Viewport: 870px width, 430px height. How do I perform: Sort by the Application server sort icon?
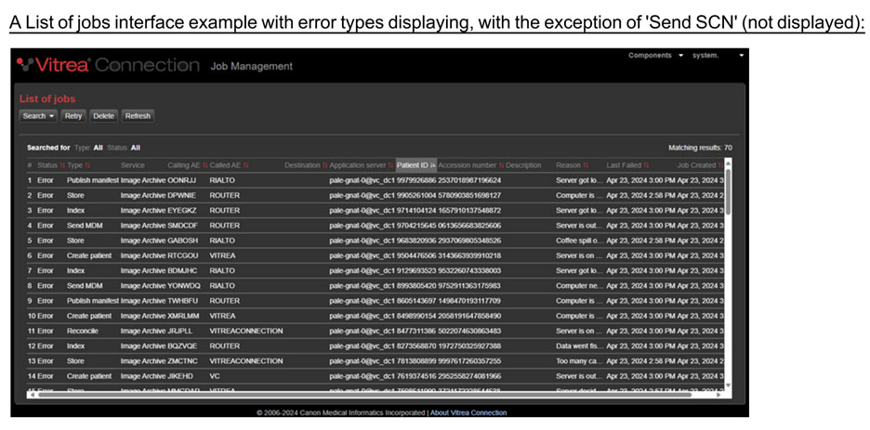(x=391, y=165)
